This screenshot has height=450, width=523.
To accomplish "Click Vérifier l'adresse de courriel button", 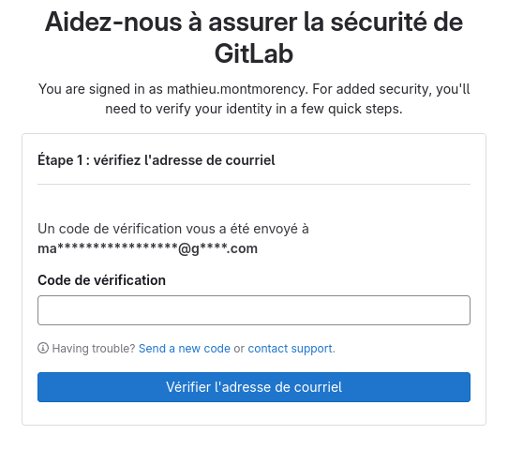I will tap(254, 387).
